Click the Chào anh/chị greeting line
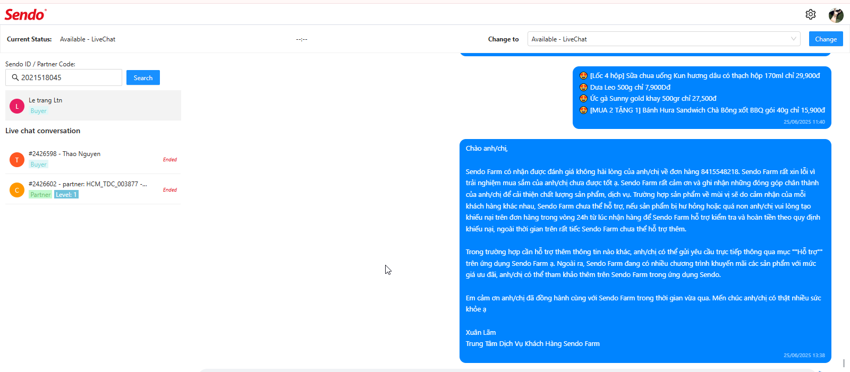Viewport: 850px width, 372px height. 487,148
